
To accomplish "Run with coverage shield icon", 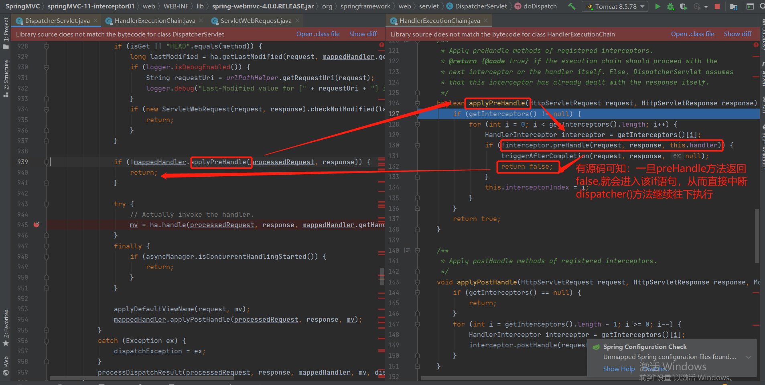I will tap(683, 6).
